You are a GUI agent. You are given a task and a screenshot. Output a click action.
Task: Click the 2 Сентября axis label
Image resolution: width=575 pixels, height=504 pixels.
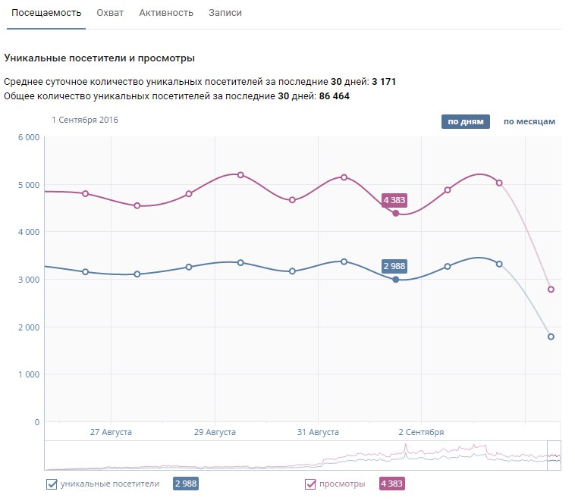coord(420,432)
